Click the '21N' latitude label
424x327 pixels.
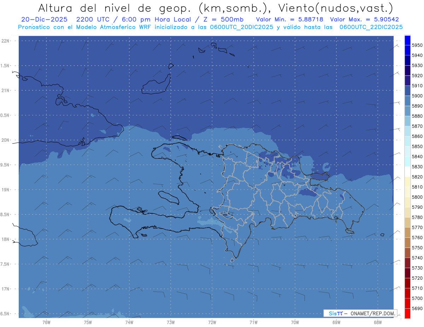(x=5, y=90)
